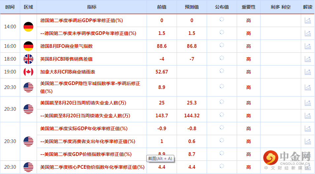Select forecast value 86.8 for IFO index
This screenshot has height=174, width=315.
pyautogui.click(x=192, y=46)
